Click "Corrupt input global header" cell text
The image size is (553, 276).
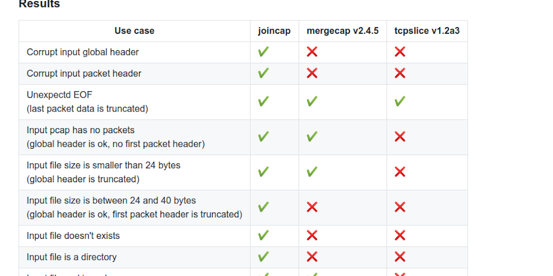point(83,52)
